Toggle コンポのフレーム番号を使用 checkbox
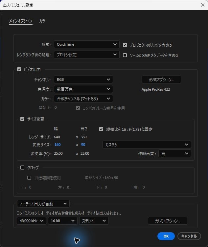 coord(78,108)
